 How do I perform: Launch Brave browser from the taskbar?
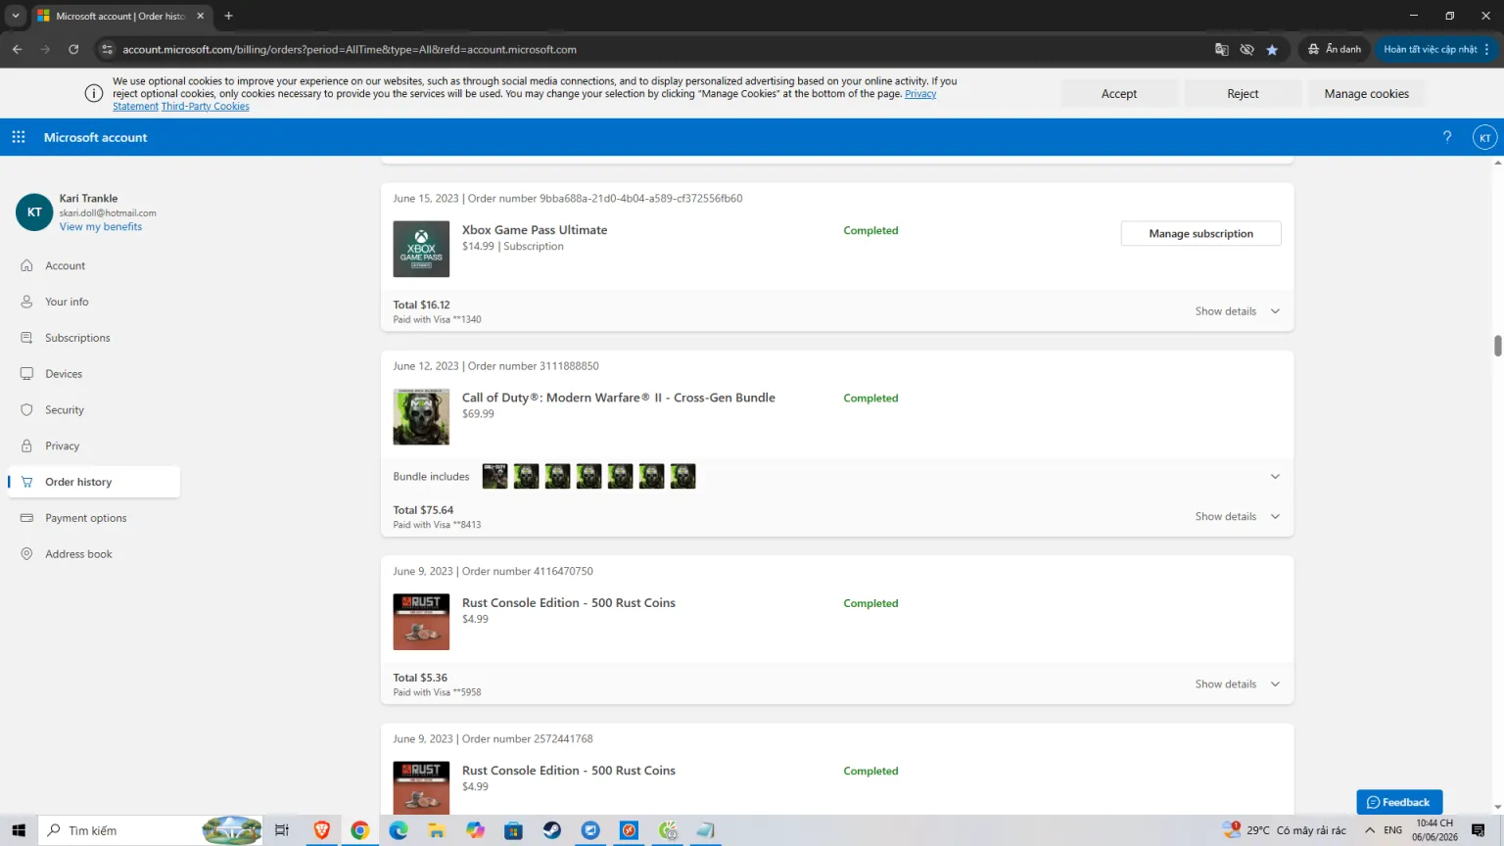click(x=321, y=830)
